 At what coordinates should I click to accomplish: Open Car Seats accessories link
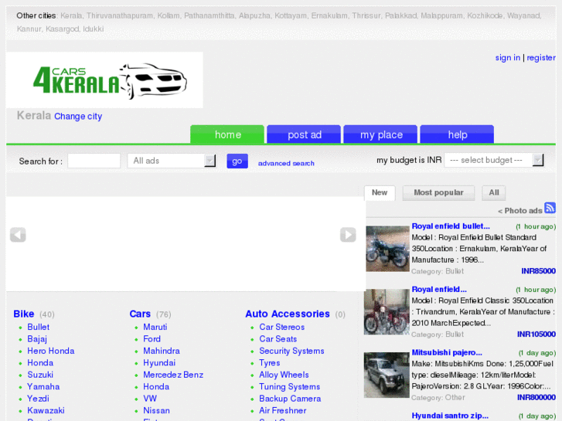pyautogui.click(x=278, y=339)
